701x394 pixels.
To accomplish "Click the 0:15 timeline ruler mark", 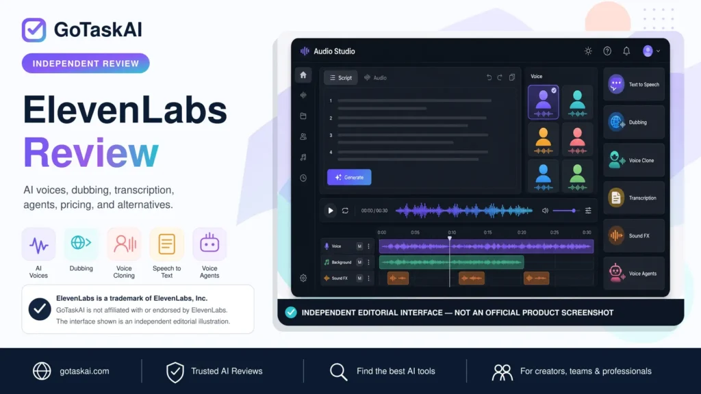I will coord(487,233).
